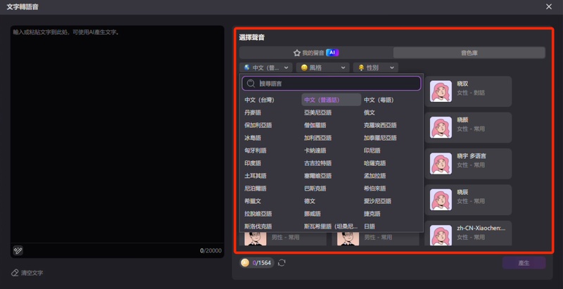563x289 pixels.
Task: Choose 日語 in the language list
Action: click(369, 227)
